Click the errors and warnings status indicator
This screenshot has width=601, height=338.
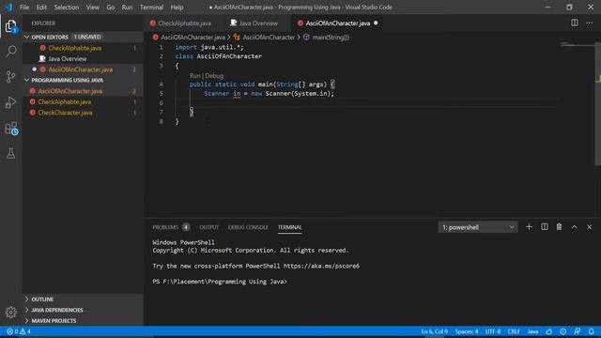[x=19, y=331]
